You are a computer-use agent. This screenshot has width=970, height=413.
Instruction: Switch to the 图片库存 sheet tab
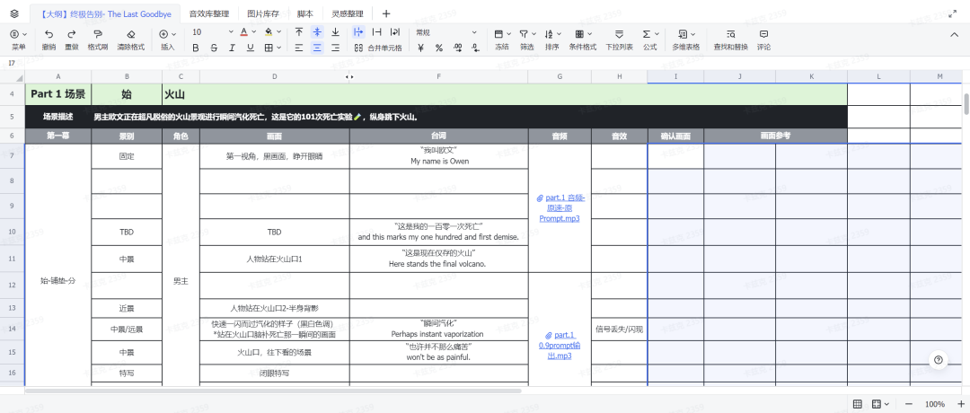263,13
